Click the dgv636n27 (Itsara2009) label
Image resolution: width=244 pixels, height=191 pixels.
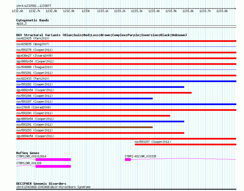pos(35,56)
